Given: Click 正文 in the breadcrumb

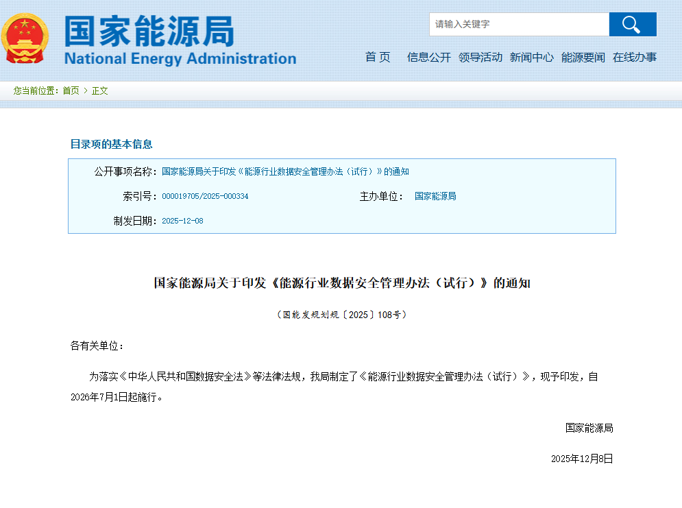Looking at the screenshot, I should click(x=99, y=90).
